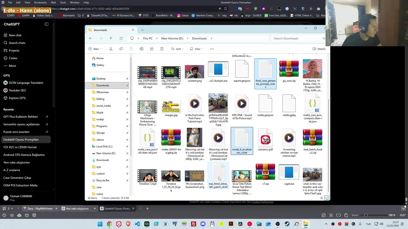Toggle the ChatGPT sidebar collapse icon
The image size is (408, 229).
pos(47,24)
